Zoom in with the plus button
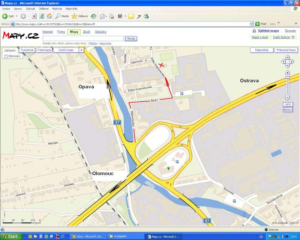Image resolution: width=300 pixels, height=240 pixels. pyautogui.click(x=287, y=73)
